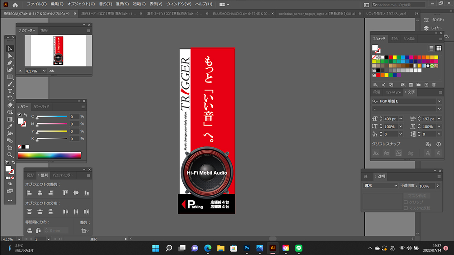This screenshot has height=255, width=454.
Task: Switch to パスファインダー panel tab
Action: (x=63, y=175)
